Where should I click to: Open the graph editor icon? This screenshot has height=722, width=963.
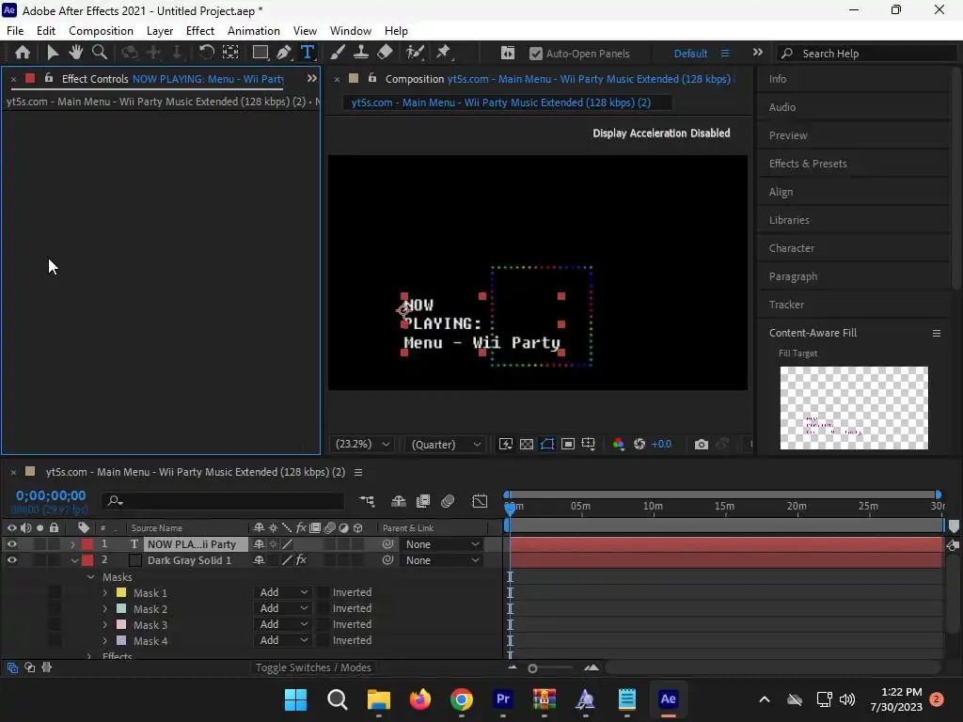pyautogui.click(x=480, y=501)
